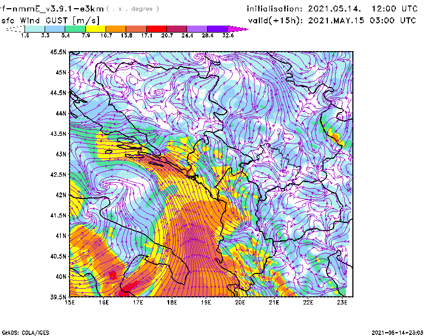Select the yellow legend color box
Image resolution: width=435 pixels, height=336 pixels.
tap(96, 29)
